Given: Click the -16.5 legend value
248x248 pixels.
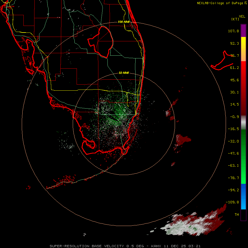Looking at the screenshot, I should [233, 129].
